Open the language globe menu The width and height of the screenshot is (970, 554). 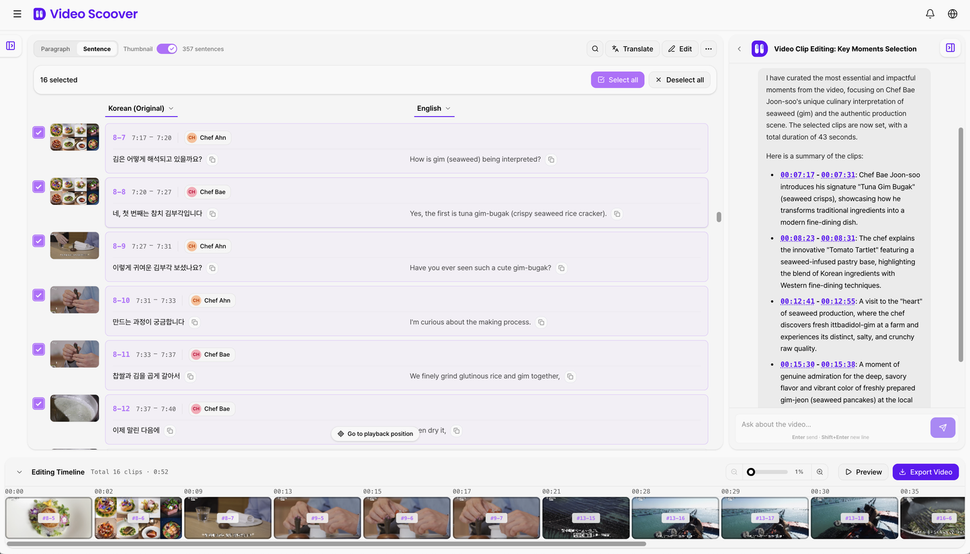tap(953, 13)
